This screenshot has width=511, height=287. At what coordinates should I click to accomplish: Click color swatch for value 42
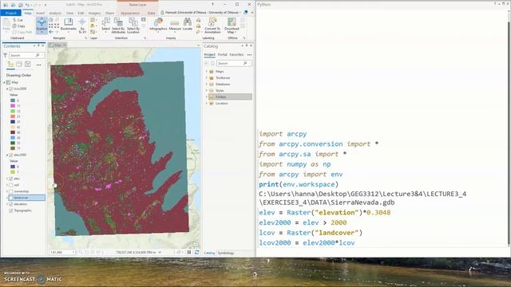(13, 132)
